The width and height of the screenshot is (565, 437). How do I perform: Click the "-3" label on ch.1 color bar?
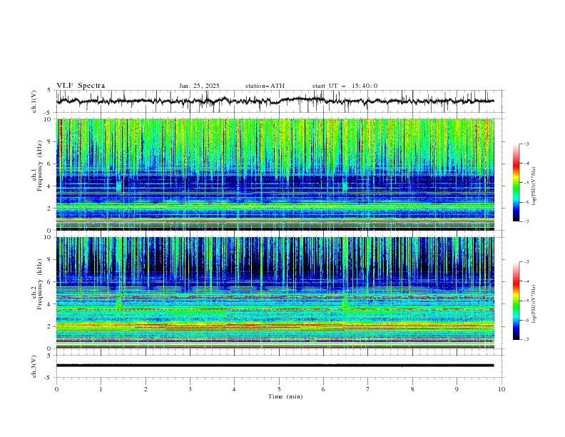[x=526, y=144]
